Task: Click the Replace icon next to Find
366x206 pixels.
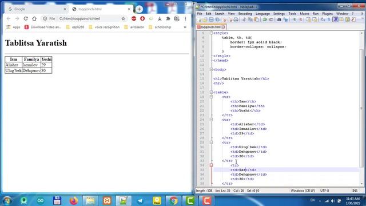Action: [x=285, y=19]
